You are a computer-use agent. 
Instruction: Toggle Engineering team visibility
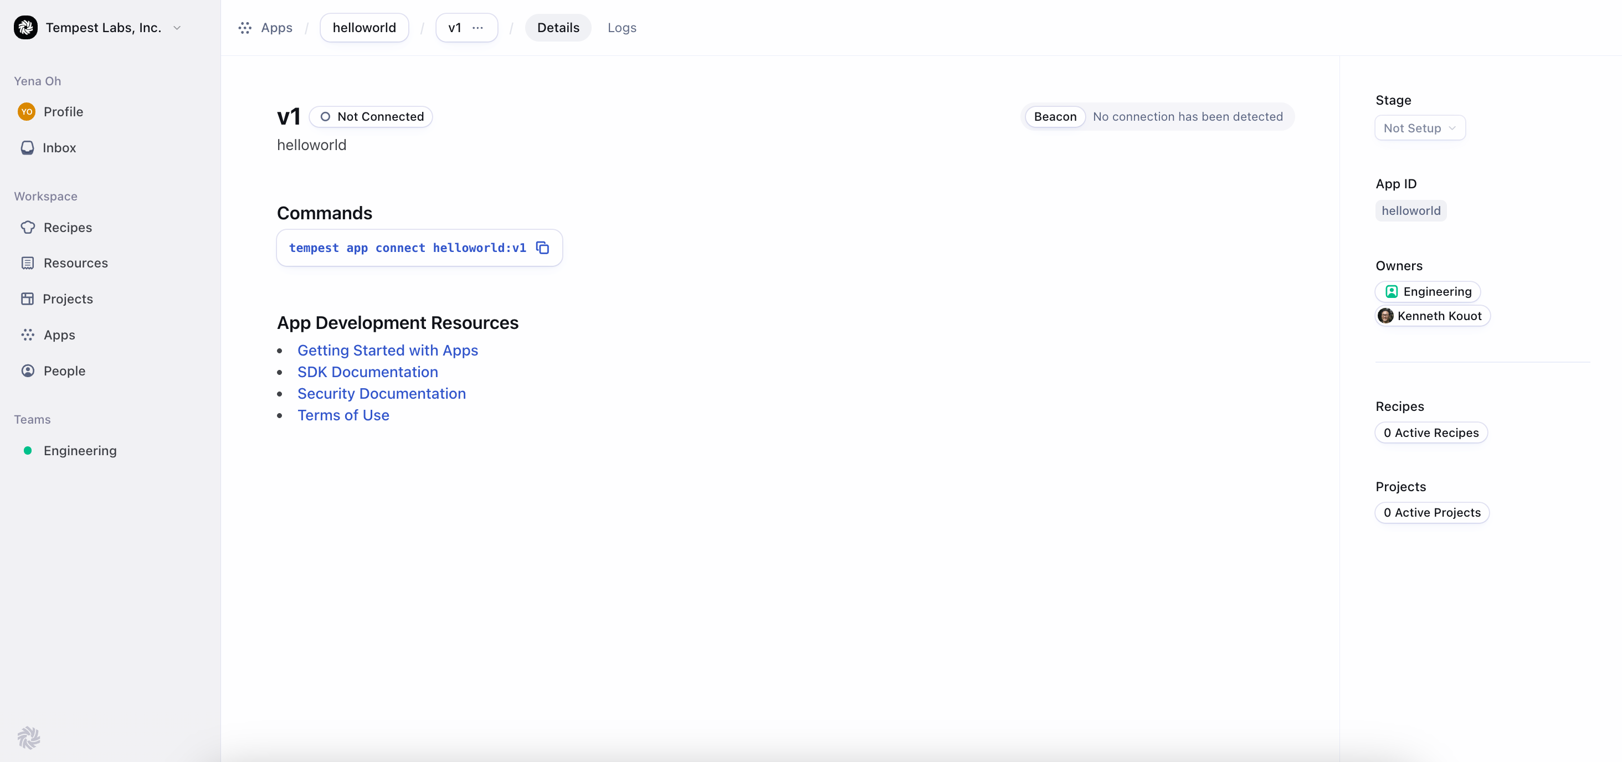[28, 450]
